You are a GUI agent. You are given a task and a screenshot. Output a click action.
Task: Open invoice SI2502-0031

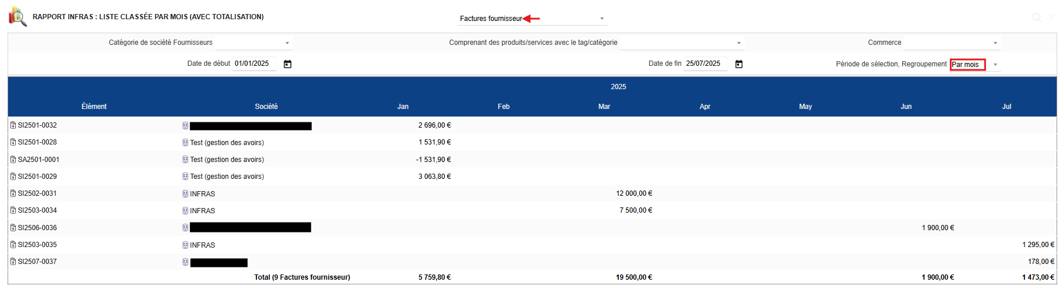[37, 193]
